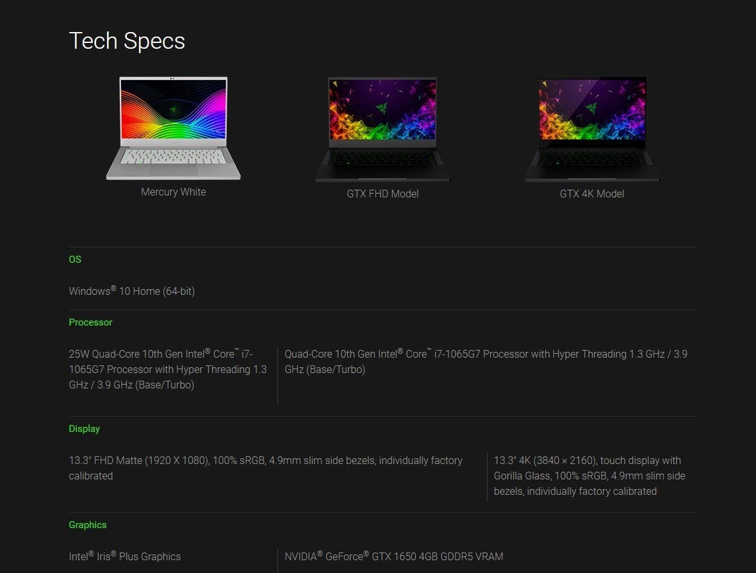Click the Graphics section heading
Image resolution: width=756 pixels, height=573 pixels.
point(87,525)
